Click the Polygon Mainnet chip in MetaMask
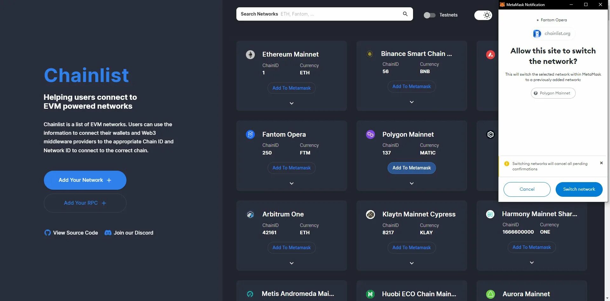Image resolution: width=610 pixels, height=301 pixels. [x=553, y=93]
